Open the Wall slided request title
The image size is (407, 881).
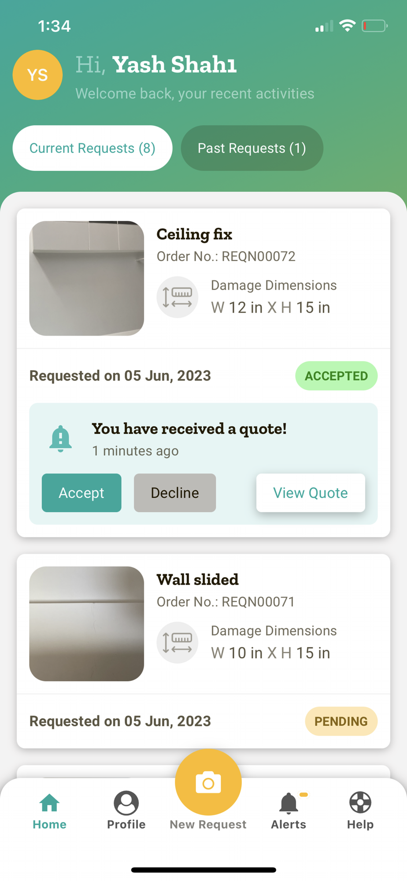point(197,579)
